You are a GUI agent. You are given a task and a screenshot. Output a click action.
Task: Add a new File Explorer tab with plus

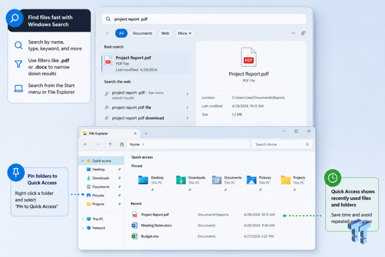[145, 133]
